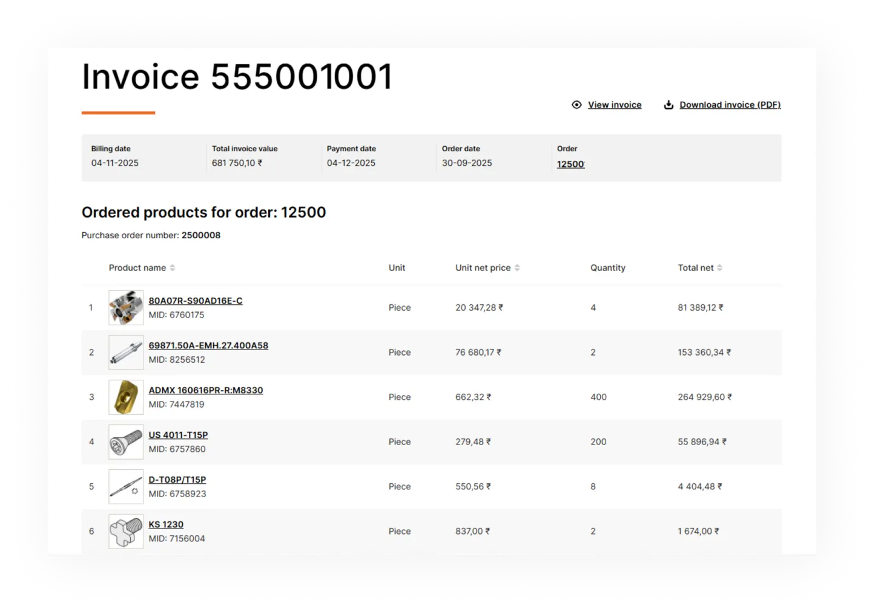This screenshot has height=612, width=872.
Task: Click the milling cutter thumbnail in row 1
Action: pos(126,308)
